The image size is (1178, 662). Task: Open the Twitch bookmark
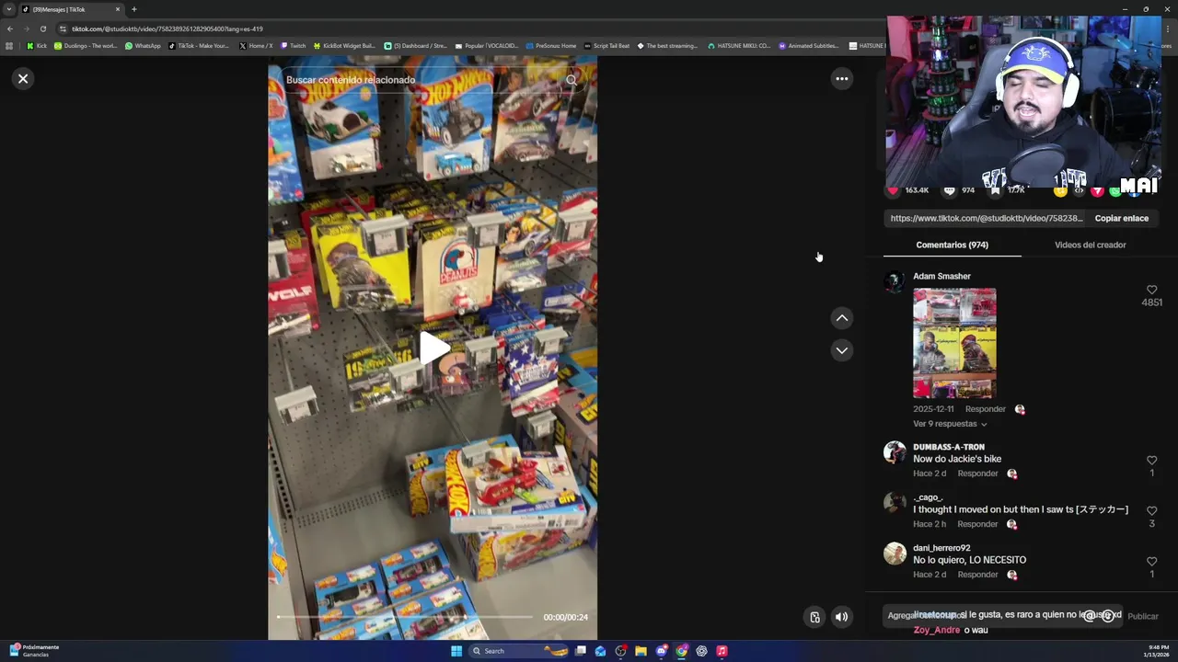[294, 46]
